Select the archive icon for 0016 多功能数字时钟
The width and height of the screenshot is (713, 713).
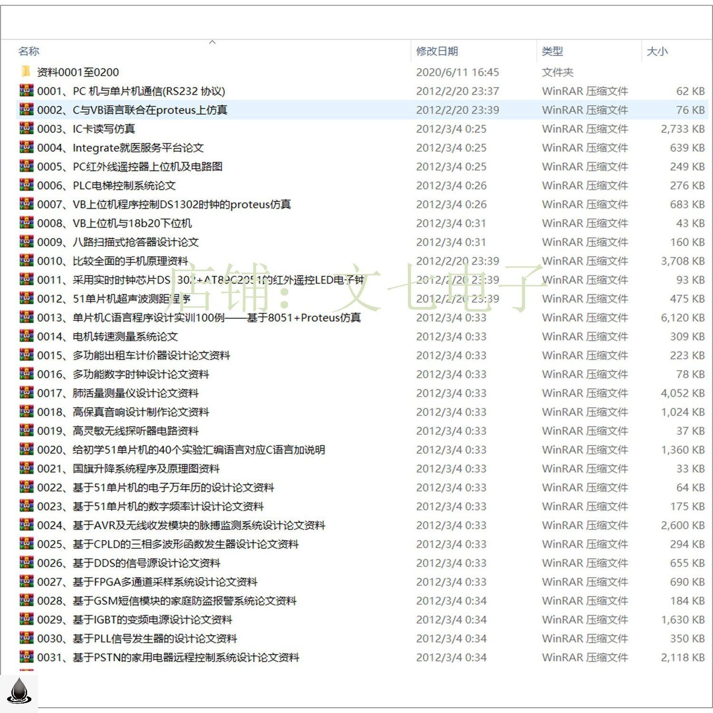26,374
